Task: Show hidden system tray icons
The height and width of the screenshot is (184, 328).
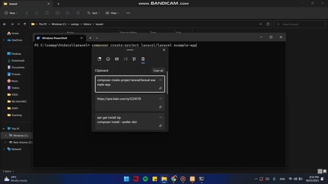Action: pyautogui.click(x=256, y=179)
